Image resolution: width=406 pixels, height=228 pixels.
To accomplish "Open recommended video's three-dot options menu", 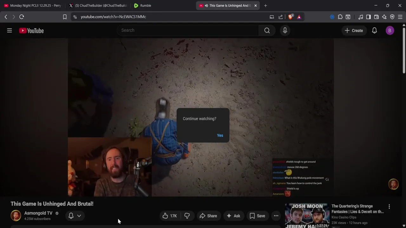I will 389,206.
